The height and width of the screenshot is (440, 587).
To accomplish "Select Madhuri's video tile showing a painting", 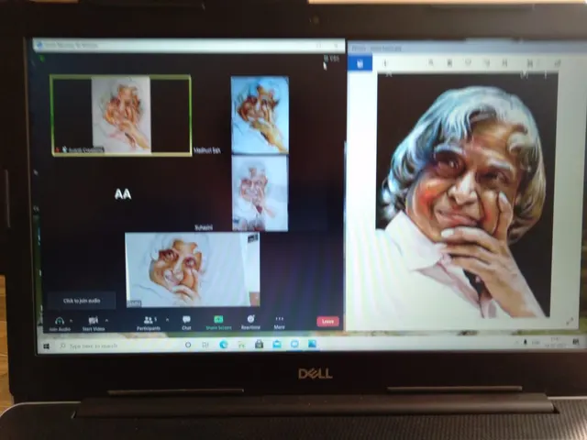I will click(x=260, y=115).
